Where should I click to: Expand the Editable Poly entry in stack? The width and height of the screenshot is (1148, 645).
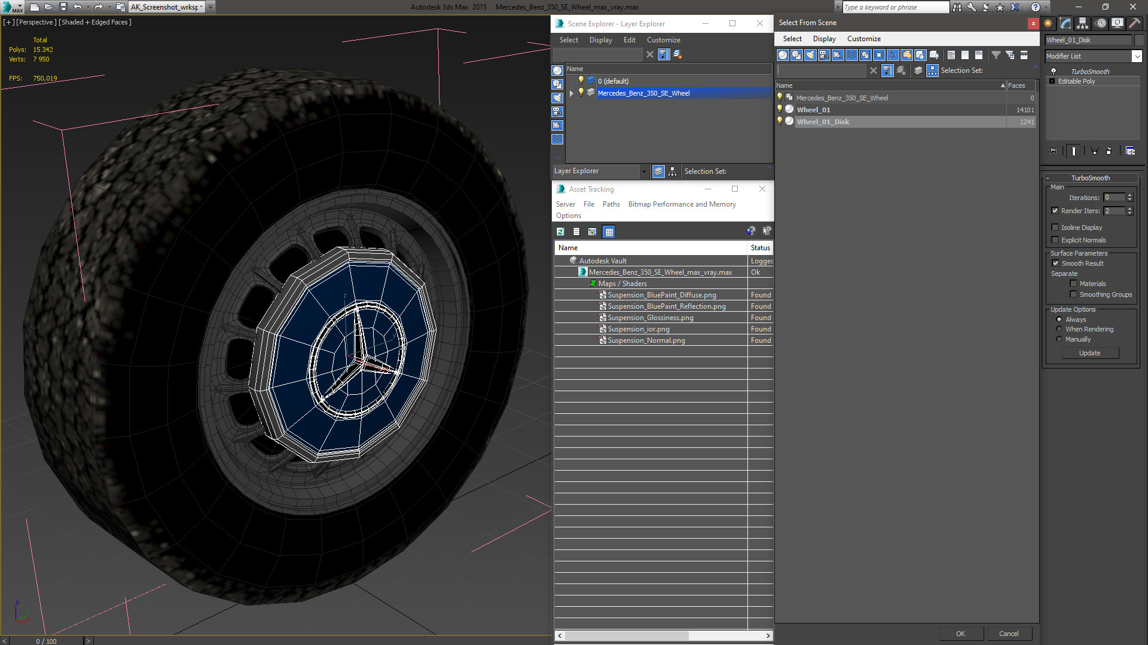[1052, 81]
